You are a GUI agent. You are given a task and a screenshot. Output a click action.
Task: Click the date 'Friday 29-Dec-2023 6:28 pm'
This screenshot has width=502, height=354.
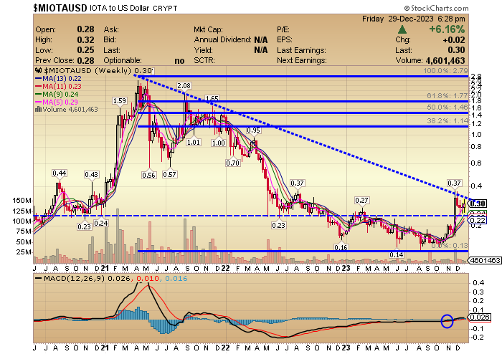tap(413, 19)
